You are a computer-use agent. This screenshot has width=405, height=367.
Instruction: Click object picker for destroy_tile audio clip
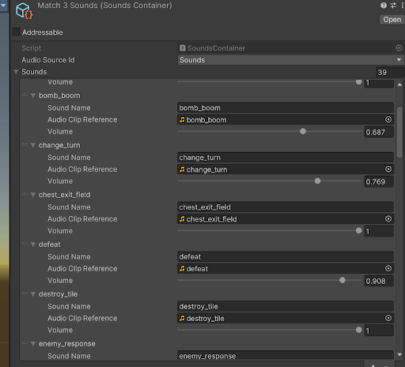pyautogui.click(x=388, y=318)
